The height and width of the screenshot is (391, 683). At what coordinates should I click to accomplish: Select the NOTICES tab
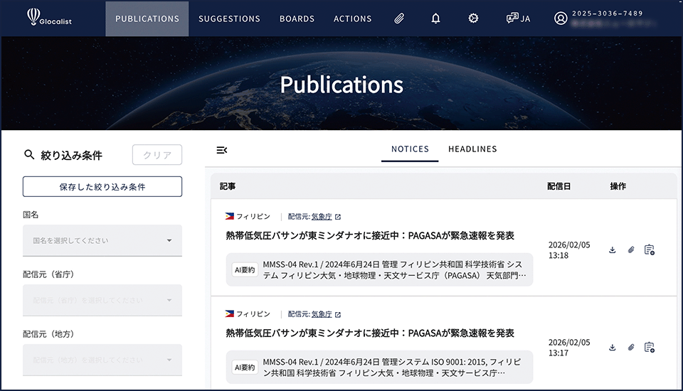[410, 149]
